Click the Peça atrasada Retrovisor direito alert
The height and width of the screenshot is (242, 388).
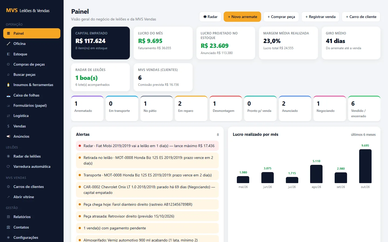coord(147,216)
